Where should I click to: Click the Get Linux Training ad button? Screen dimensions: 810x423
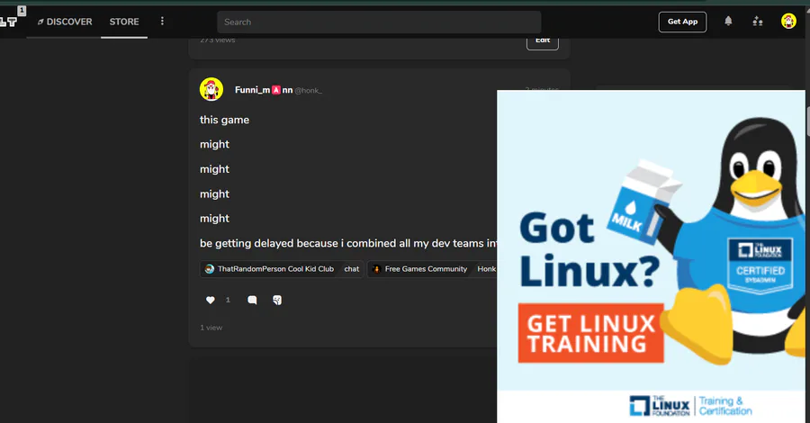click(x=591, y=333)
